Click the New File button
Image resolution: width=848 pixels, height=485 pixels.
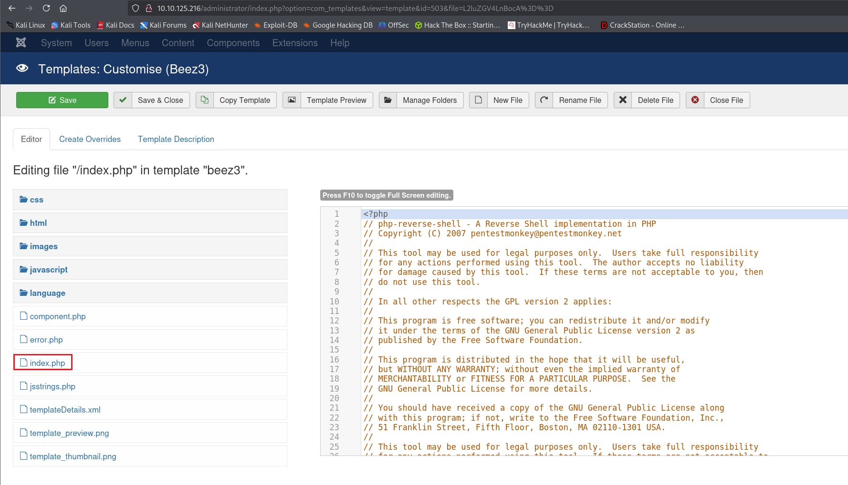pyautogui.click(x=499, y=100)
